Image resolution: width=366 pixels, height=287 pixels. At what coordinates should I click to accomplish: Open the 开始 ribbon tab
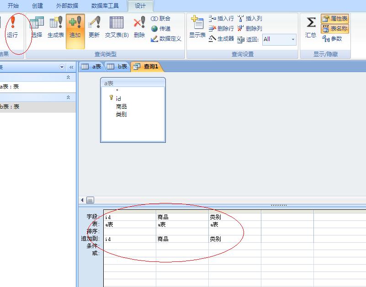(13, 5)
